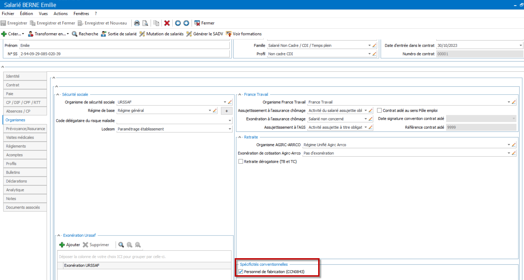Open the Fichier menu

point(8,13)
